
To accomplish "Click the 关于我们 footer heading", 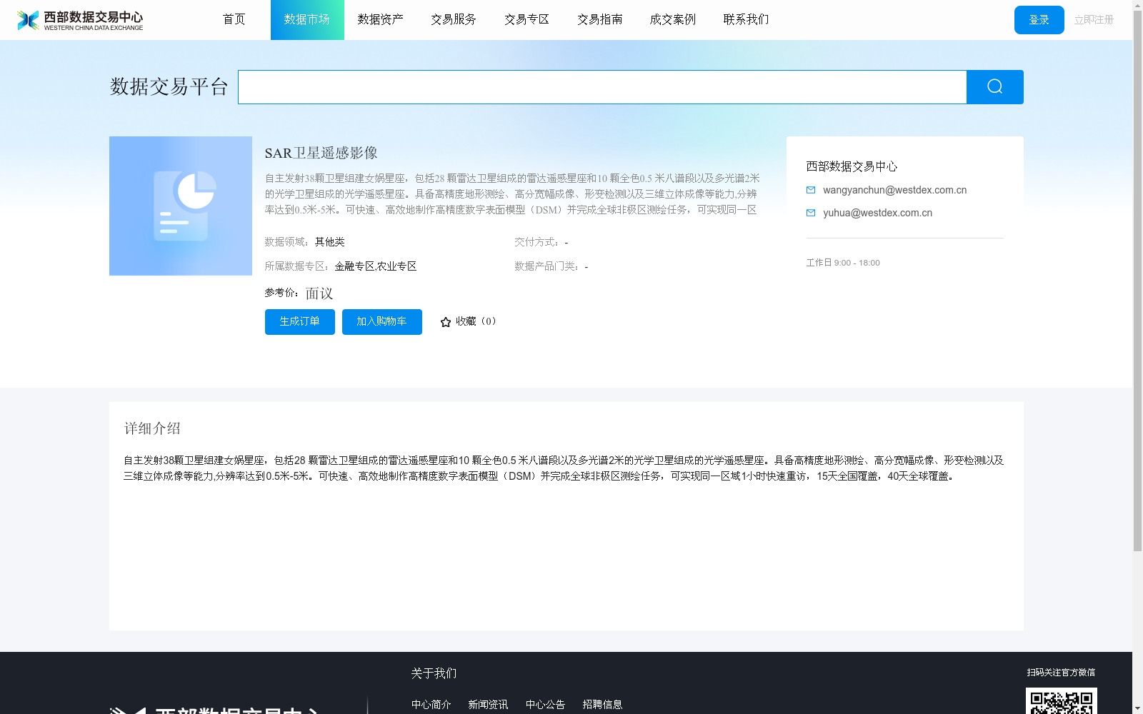I will point(434,673).
